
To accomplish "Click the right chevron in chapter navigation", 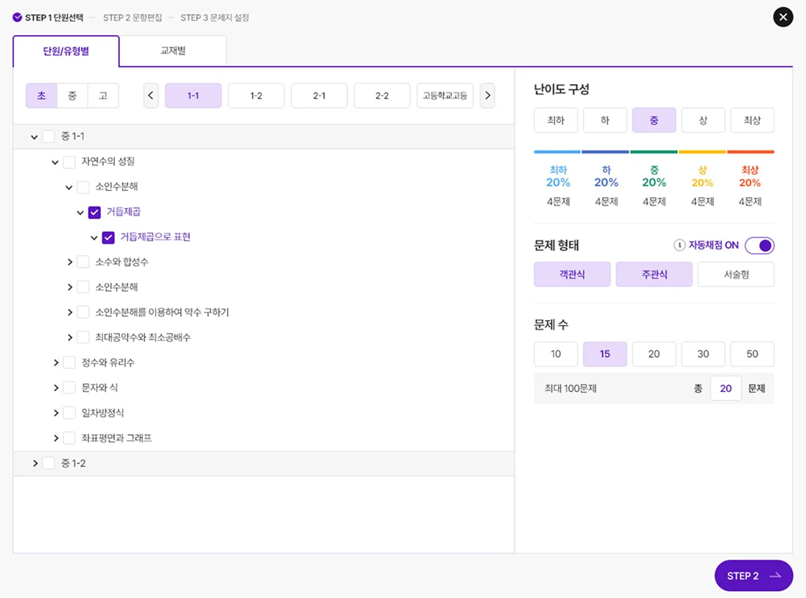I will click(488, 95).
